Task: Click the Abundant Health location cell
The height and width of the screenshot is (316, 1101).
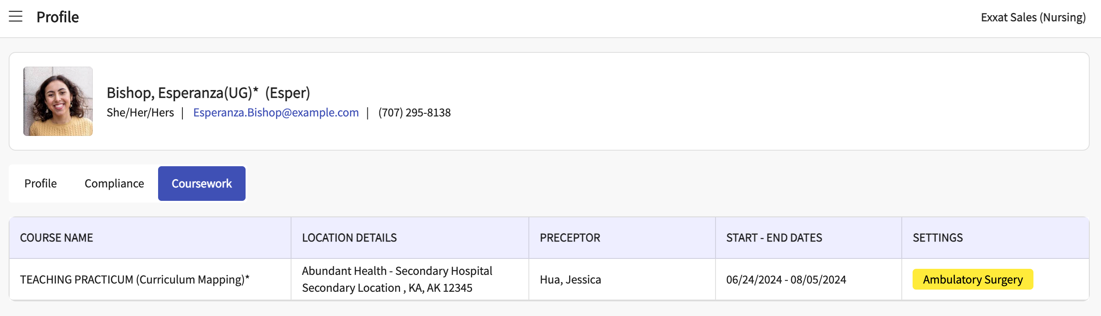Action: click(397, 279)
